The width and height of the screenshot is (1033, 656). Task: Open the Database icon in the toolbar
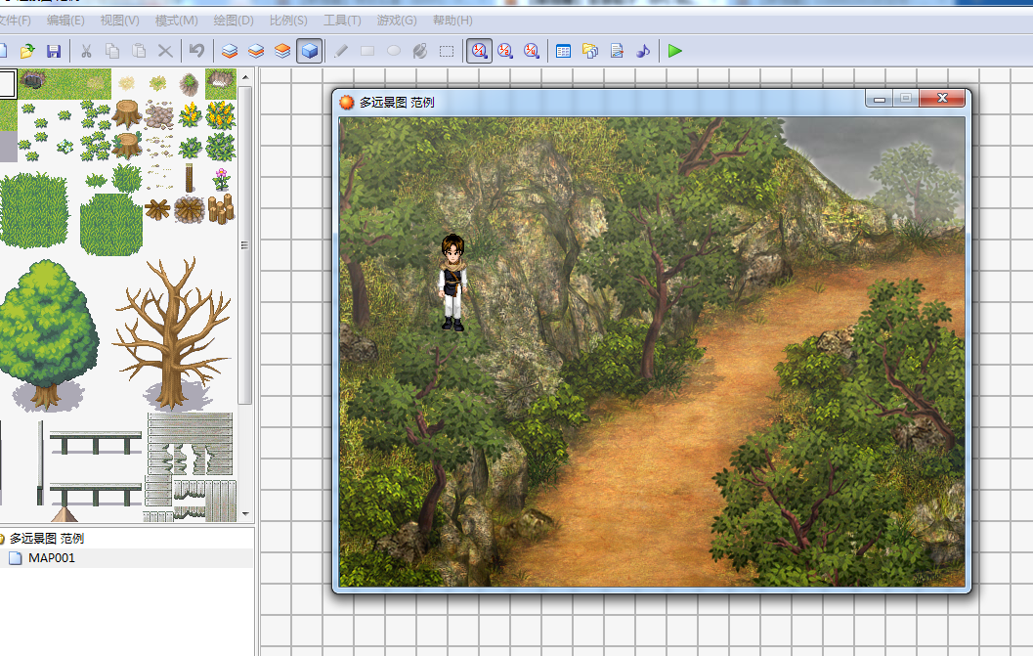click(563, 51)
